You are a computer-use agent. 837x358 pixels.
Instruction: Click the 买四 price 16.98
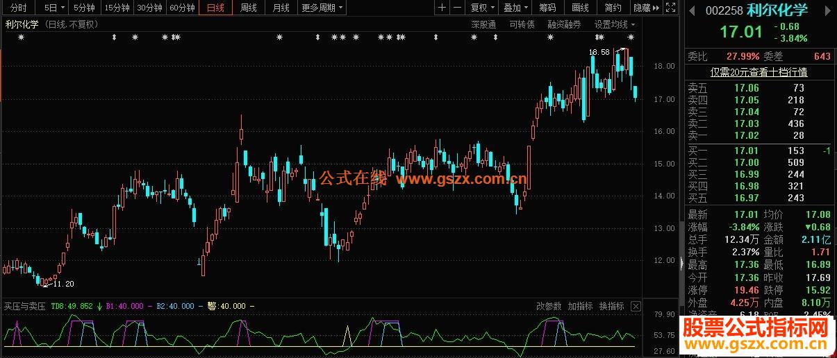747,186
